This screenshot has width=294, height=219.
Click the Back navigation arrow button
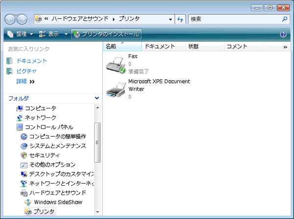(10, 19)
